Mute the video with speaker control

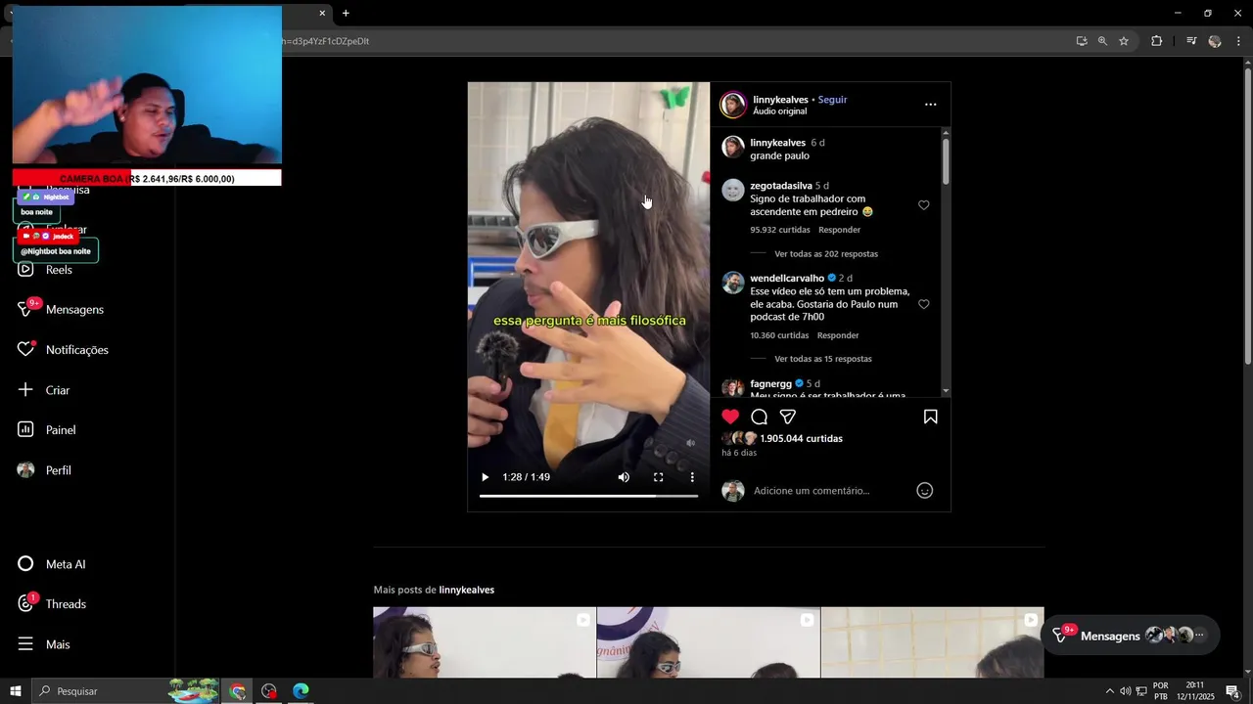point(624,477)
